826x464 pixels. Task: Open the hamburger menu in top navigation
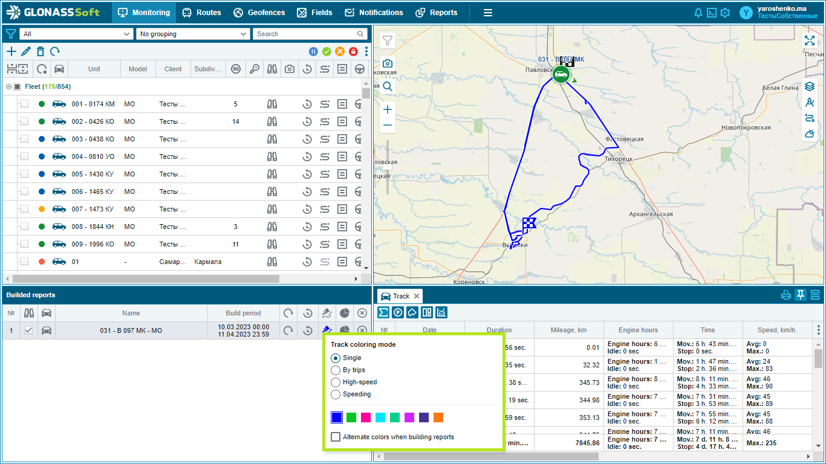[x=488, y=13]
